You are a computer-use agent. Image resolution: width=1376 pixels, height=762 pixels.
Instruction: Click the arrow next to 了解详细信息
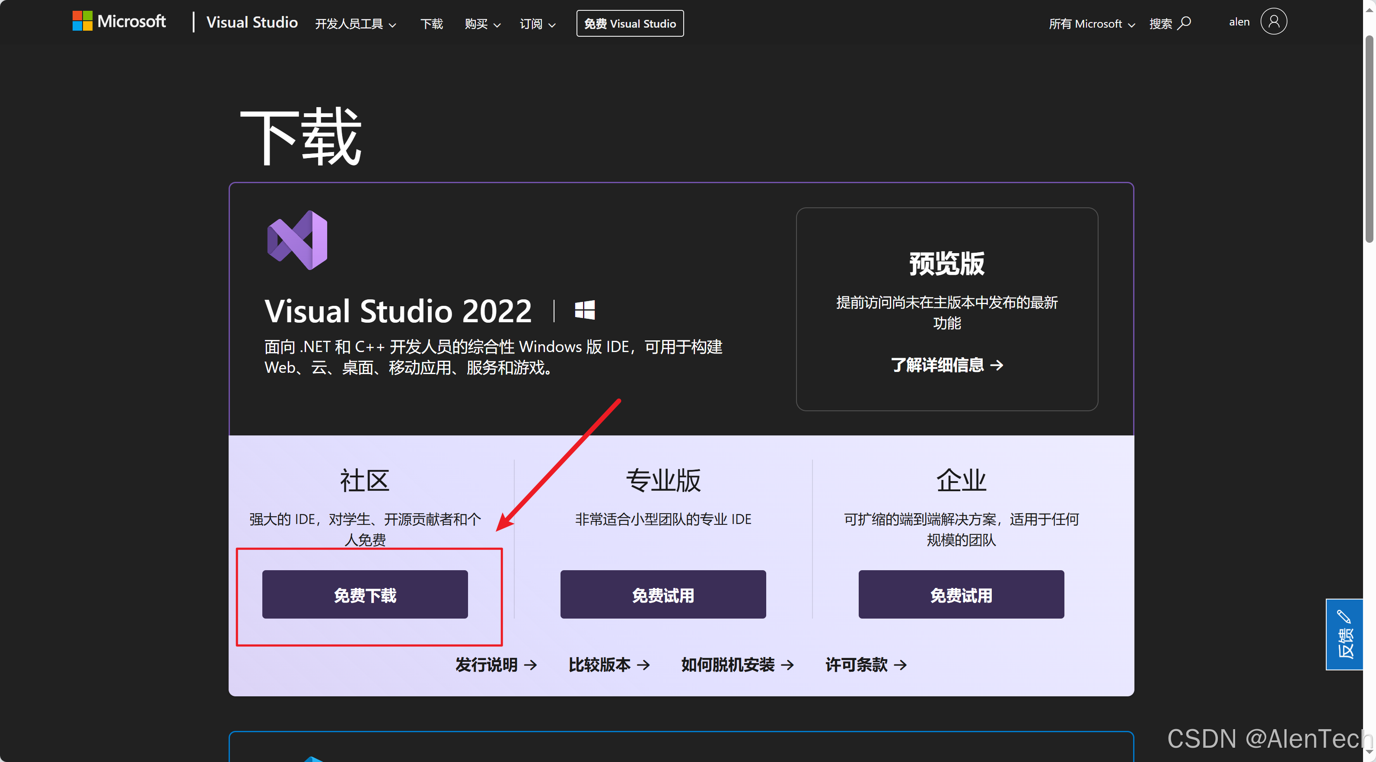pyautogui.click(x=997, y=365)
